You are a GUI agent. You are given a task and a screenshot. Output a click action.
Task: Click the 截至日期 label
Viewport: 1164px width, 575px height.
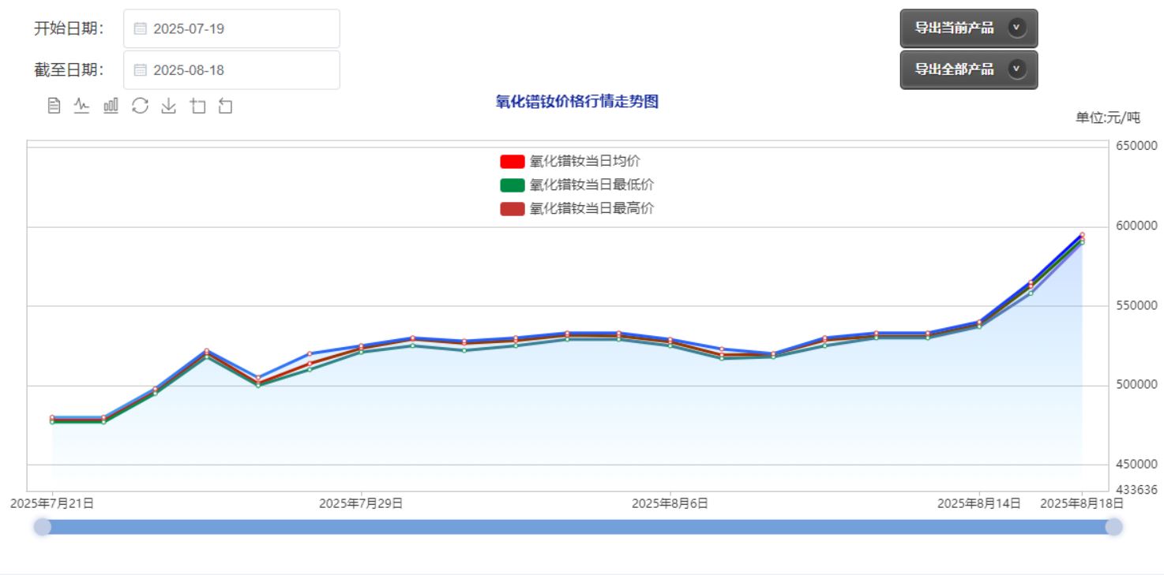(69, 70)
